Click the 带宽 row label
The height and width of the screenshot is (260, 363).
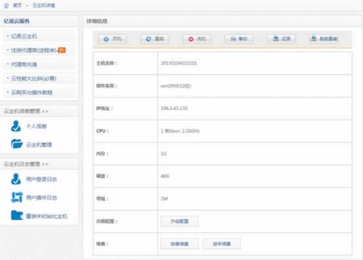click(102, 198)
